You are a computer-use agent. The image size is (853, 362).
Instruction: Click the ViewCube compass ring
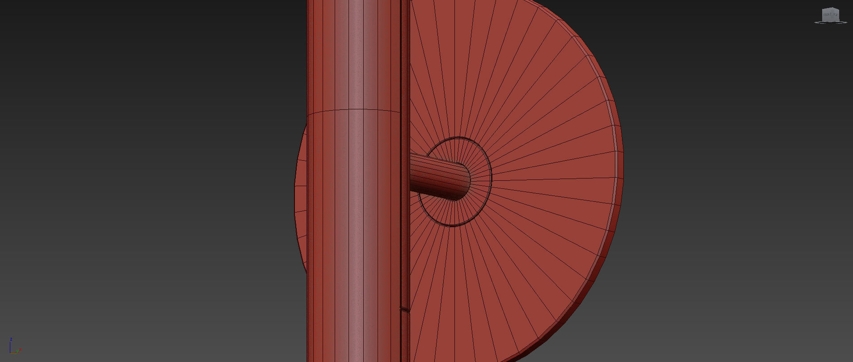831,22
